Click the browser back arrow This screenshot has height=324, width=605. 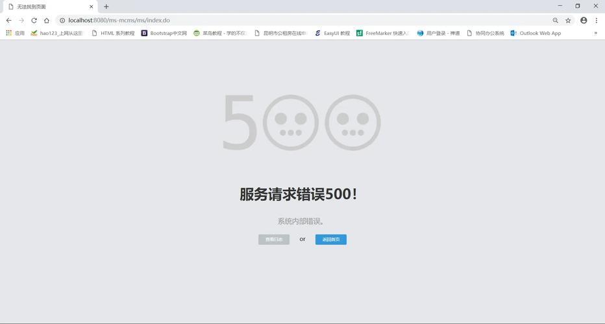(8, 20)
